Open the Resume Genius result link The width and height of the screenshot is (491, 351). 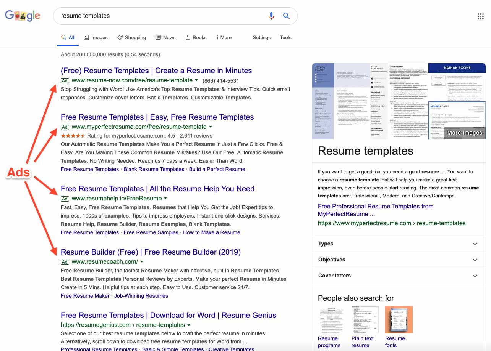pyautogui.click(x=168, y=315)
